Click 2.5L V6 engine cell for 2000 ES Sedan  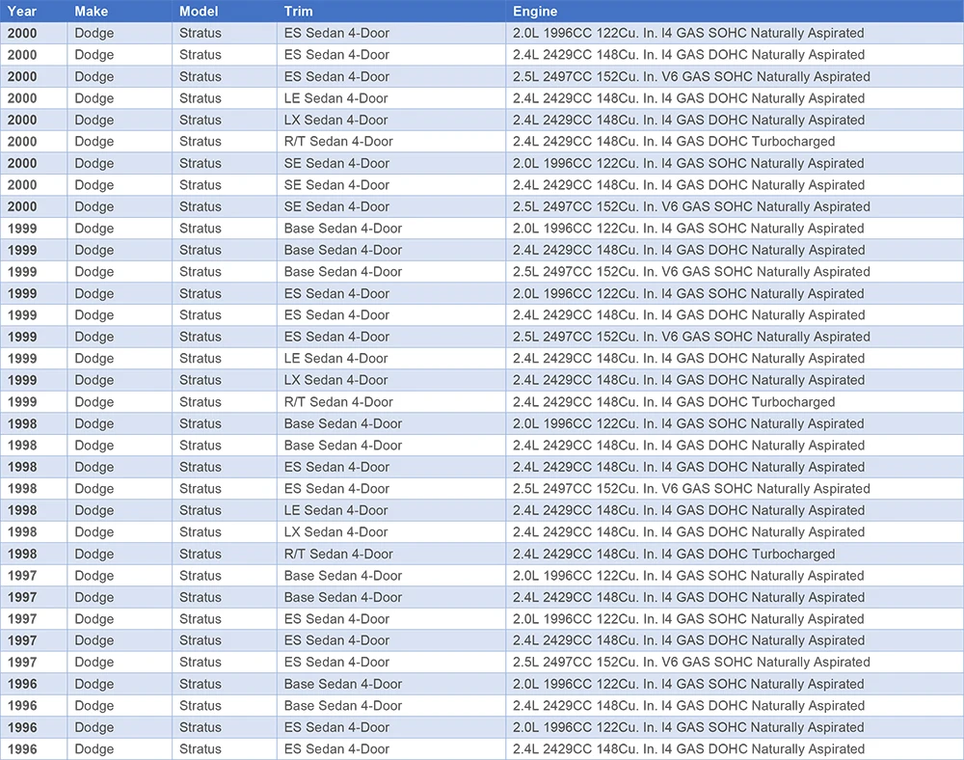[x=735, y=77]
